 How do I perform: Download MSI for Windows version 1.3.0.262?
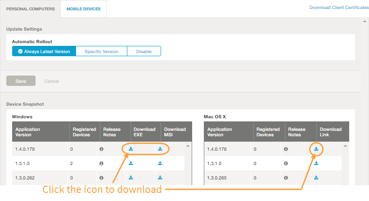click(160, 178)
